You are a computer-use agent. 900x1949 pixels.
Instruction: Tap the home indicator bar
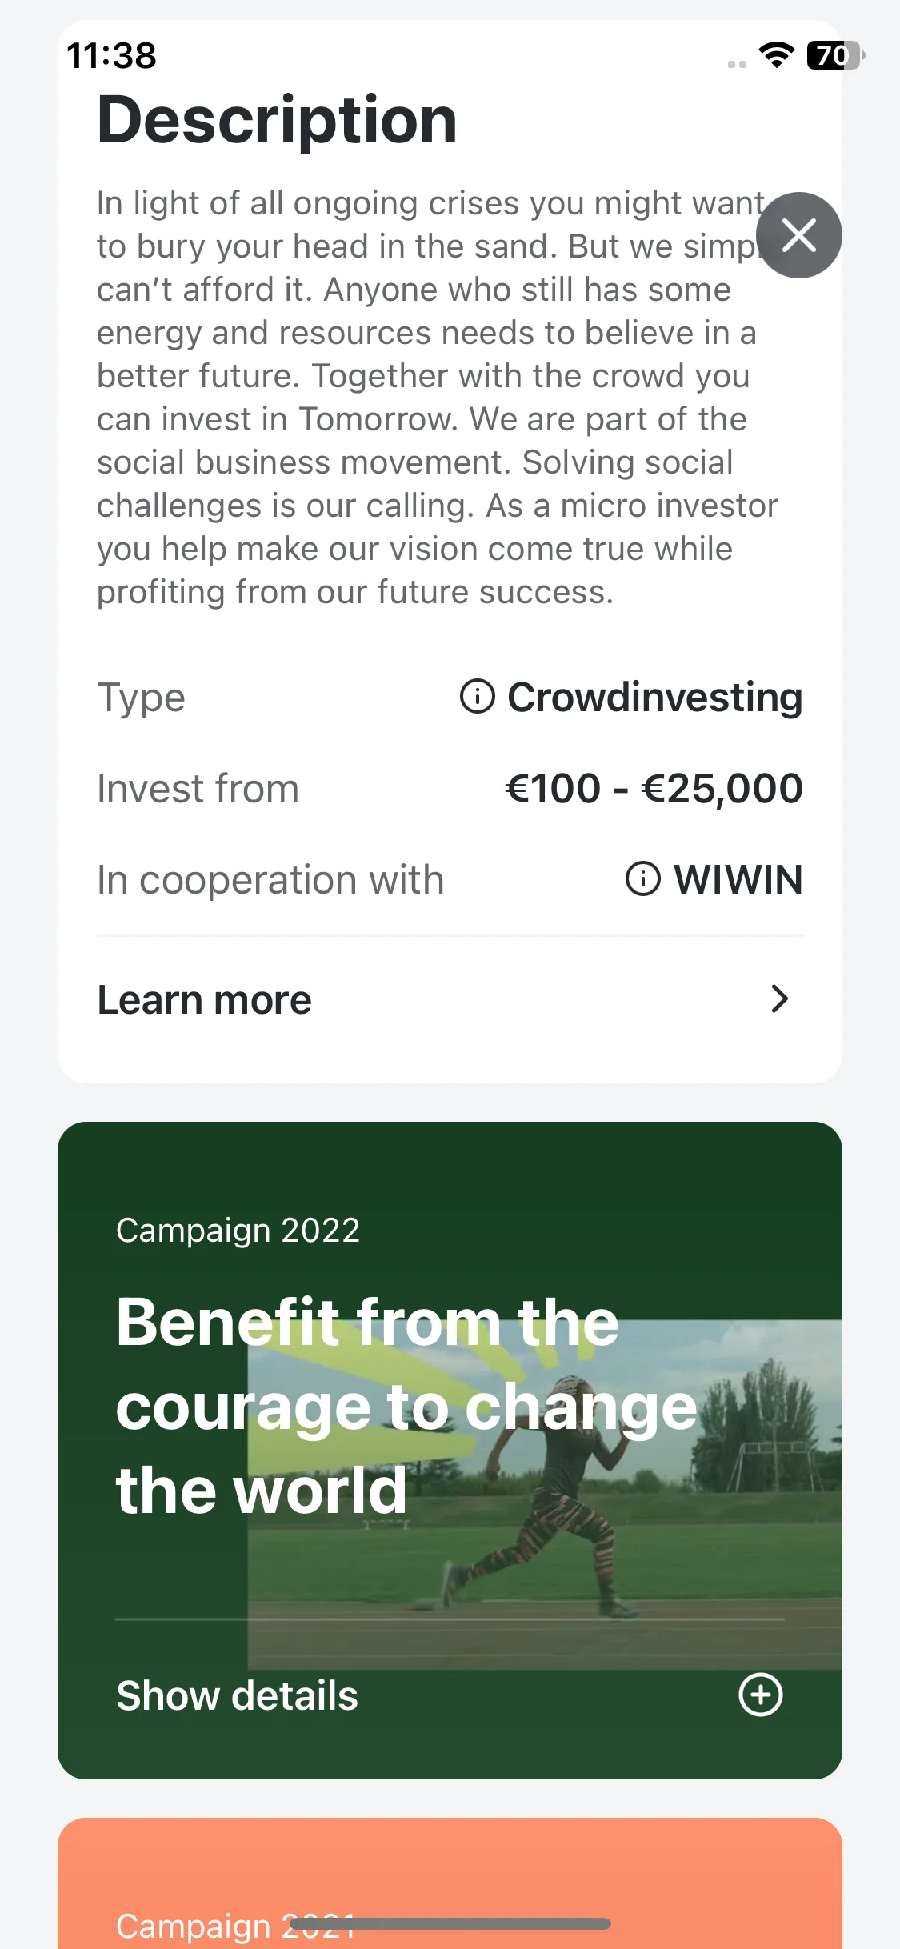pyautogui.click(x=450, y=1923)
